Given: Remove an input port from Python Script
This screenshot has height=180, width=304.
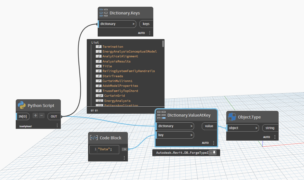Looking at the screenshot, I should point(41,116).
